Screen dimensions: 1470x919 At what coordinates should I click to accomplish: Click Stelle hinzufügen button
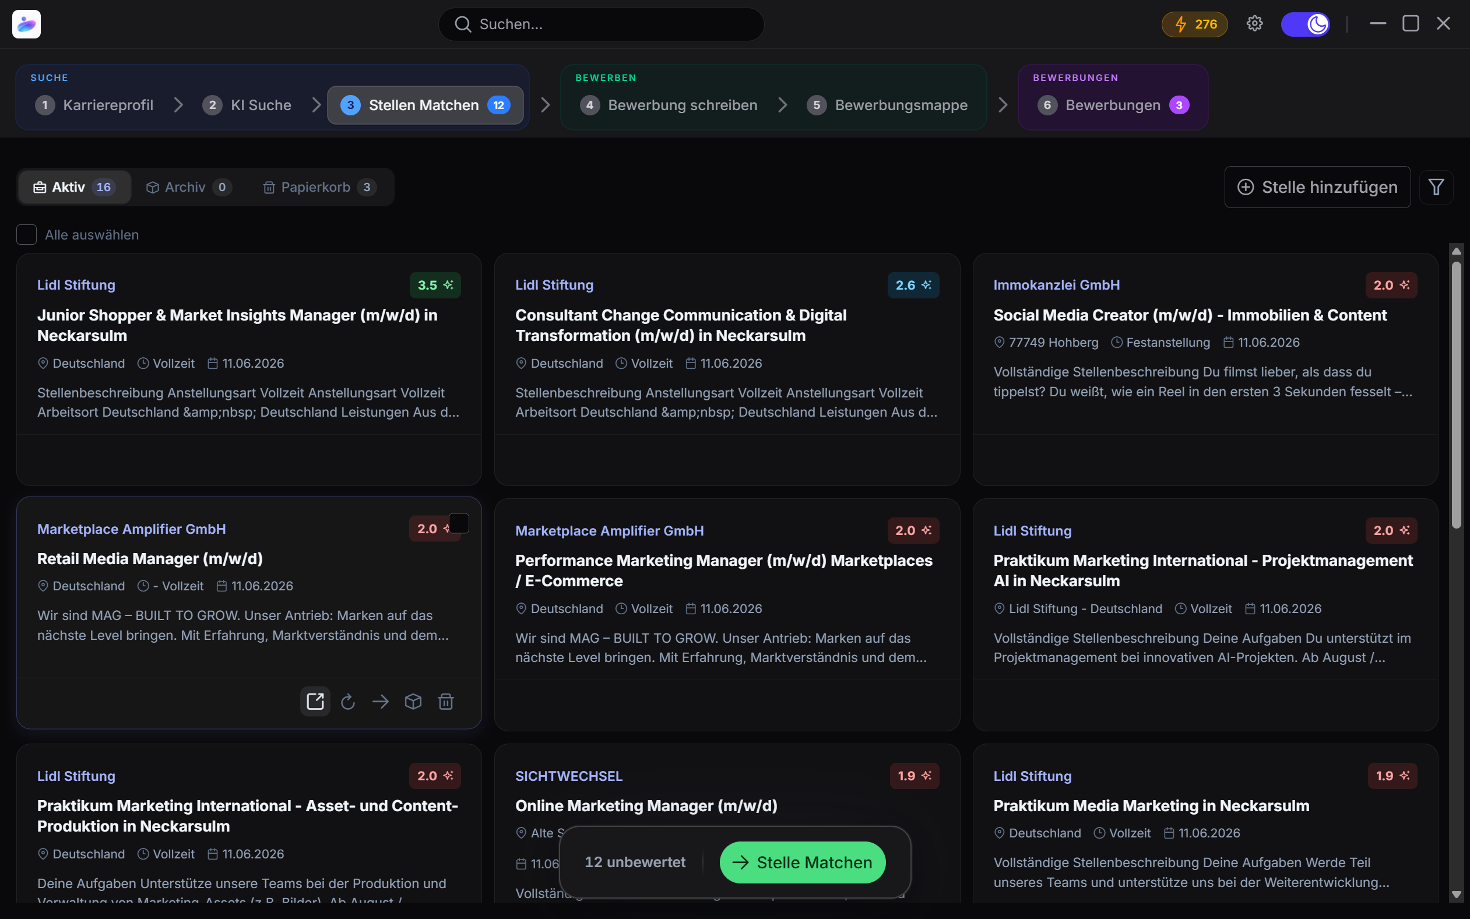click(1317, 187)
